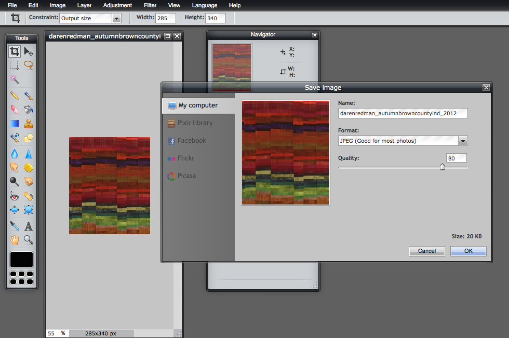Cancel the Save image dialog

pyautogui.click(x=426, y=251)
